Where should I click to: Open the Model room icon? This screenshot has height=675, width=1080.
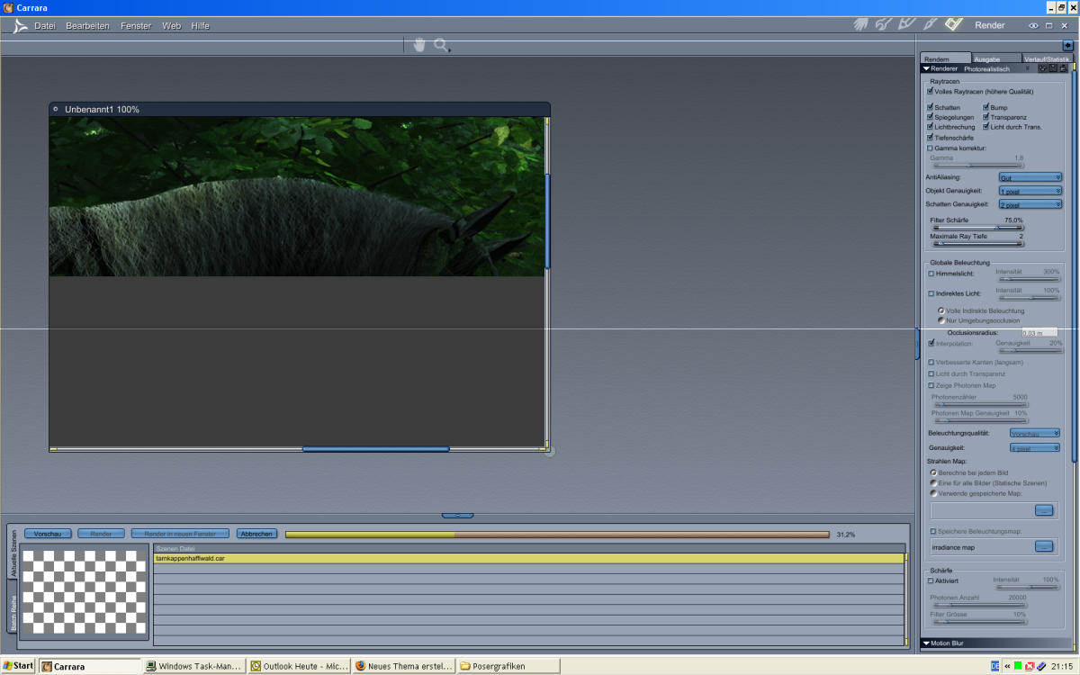pyautogui.click(x=885, y=24)
